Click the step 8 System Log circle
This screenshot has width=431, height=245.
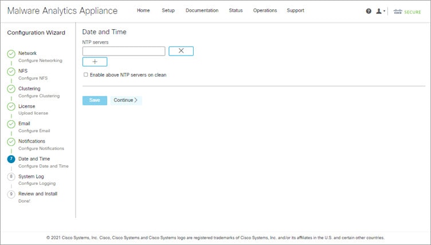[11, 176]
